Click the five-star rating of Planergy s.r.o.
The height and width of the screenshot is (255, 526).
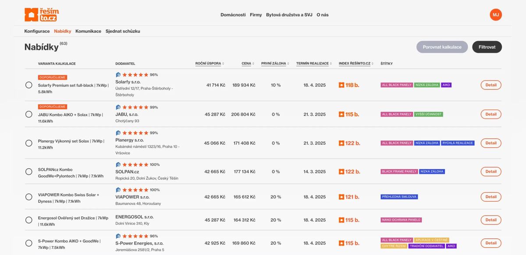tap(135, 133)
